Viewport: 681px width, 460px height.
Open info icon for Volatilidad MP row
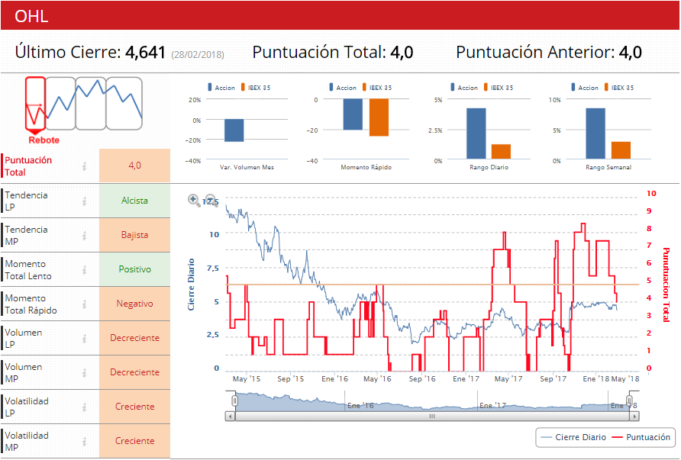(85, 441)
